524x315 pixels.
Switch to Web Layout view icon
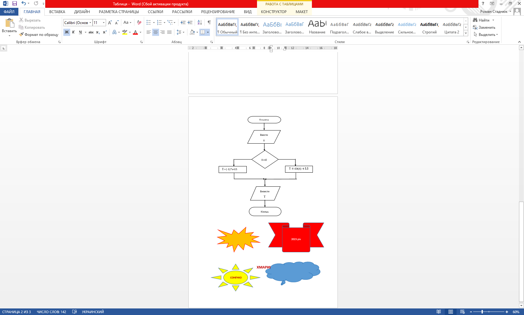point(462,312)
